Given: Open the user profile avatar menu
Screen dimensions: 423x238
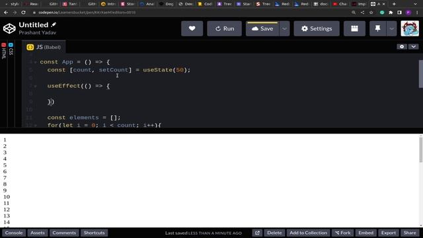Looking at the screenshot, I should click(410, 28).
